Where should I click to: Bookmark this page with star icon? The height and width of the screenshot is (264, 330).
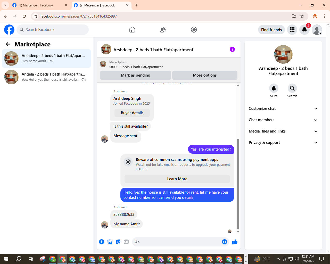[302, 16]
